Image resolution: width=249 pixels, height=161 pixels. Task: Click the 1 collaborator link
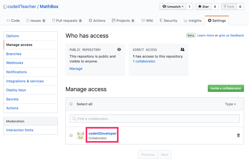point(144,62)
